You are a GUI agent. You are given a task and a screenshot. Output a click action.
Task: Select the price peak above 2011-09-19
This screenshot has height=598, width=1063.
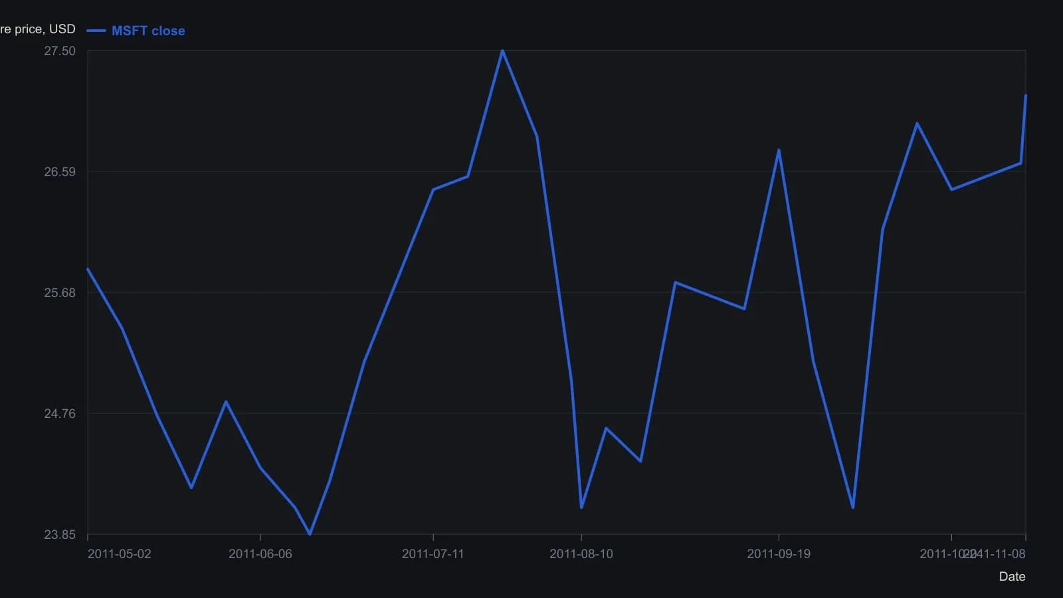pos(779,149)
